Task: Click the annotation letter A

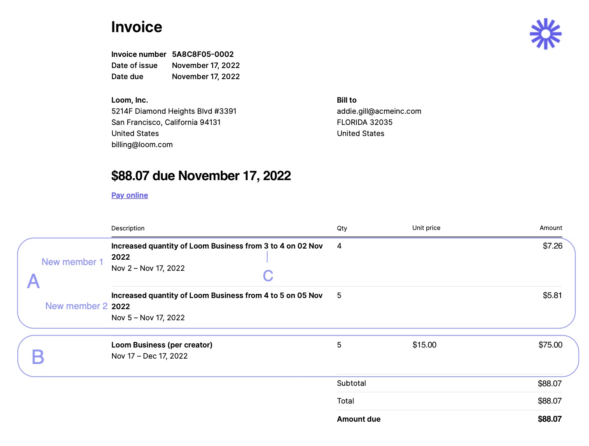Action: (x=33, y=282)
